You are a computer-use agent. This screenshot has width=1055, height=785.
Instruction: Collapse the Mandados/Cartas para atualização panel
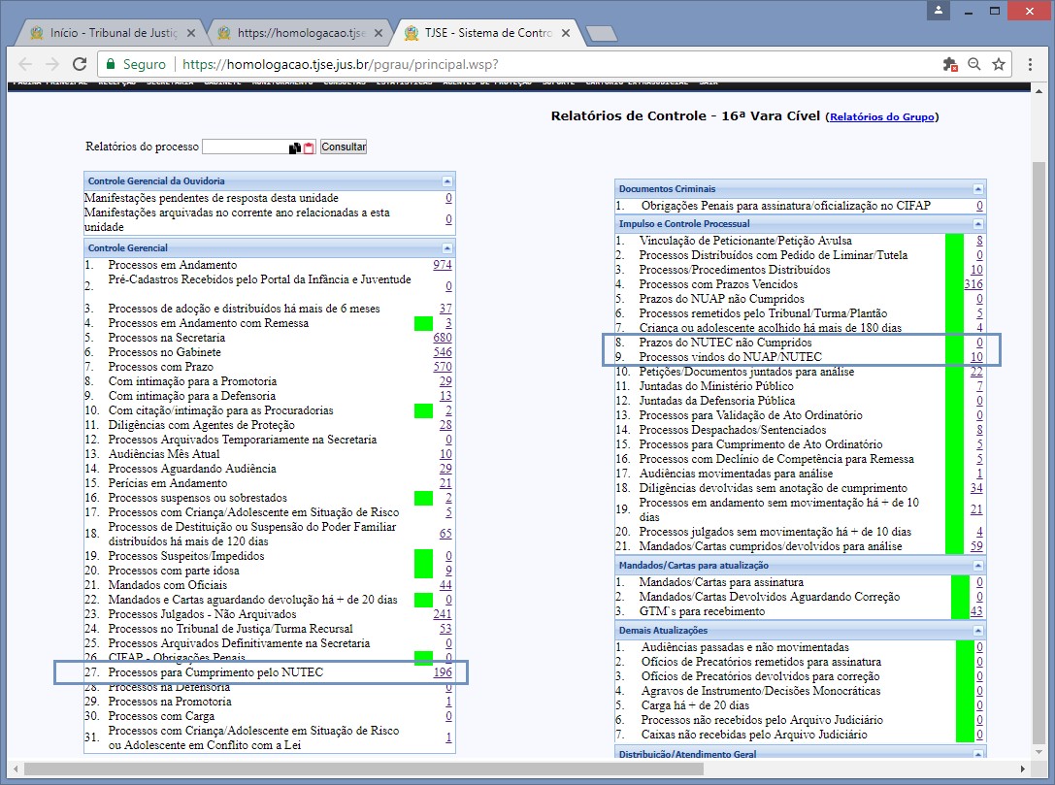977,566
